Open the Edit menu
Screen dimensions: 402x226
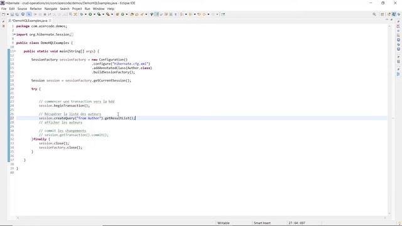click(12, 9)
